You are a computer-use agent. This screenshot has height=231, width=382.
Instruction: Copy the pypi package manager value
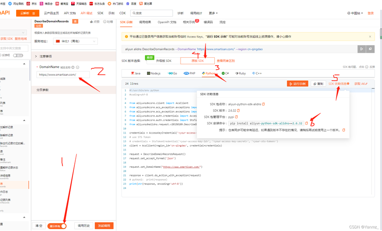coord(236,117)
